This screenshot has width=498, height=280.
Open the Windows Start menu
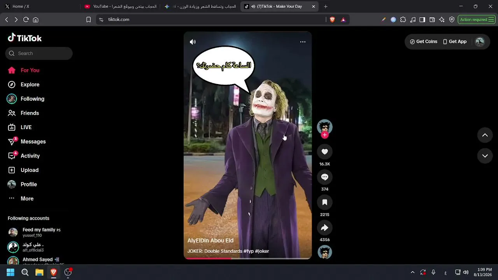(x=11, y=272)
